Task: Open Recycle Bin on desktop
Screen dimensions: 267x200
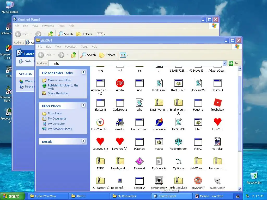Action: 254,178
